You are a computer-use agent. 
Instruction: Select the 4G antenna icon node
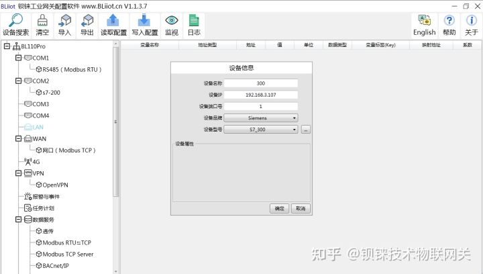tap(28, 161)
